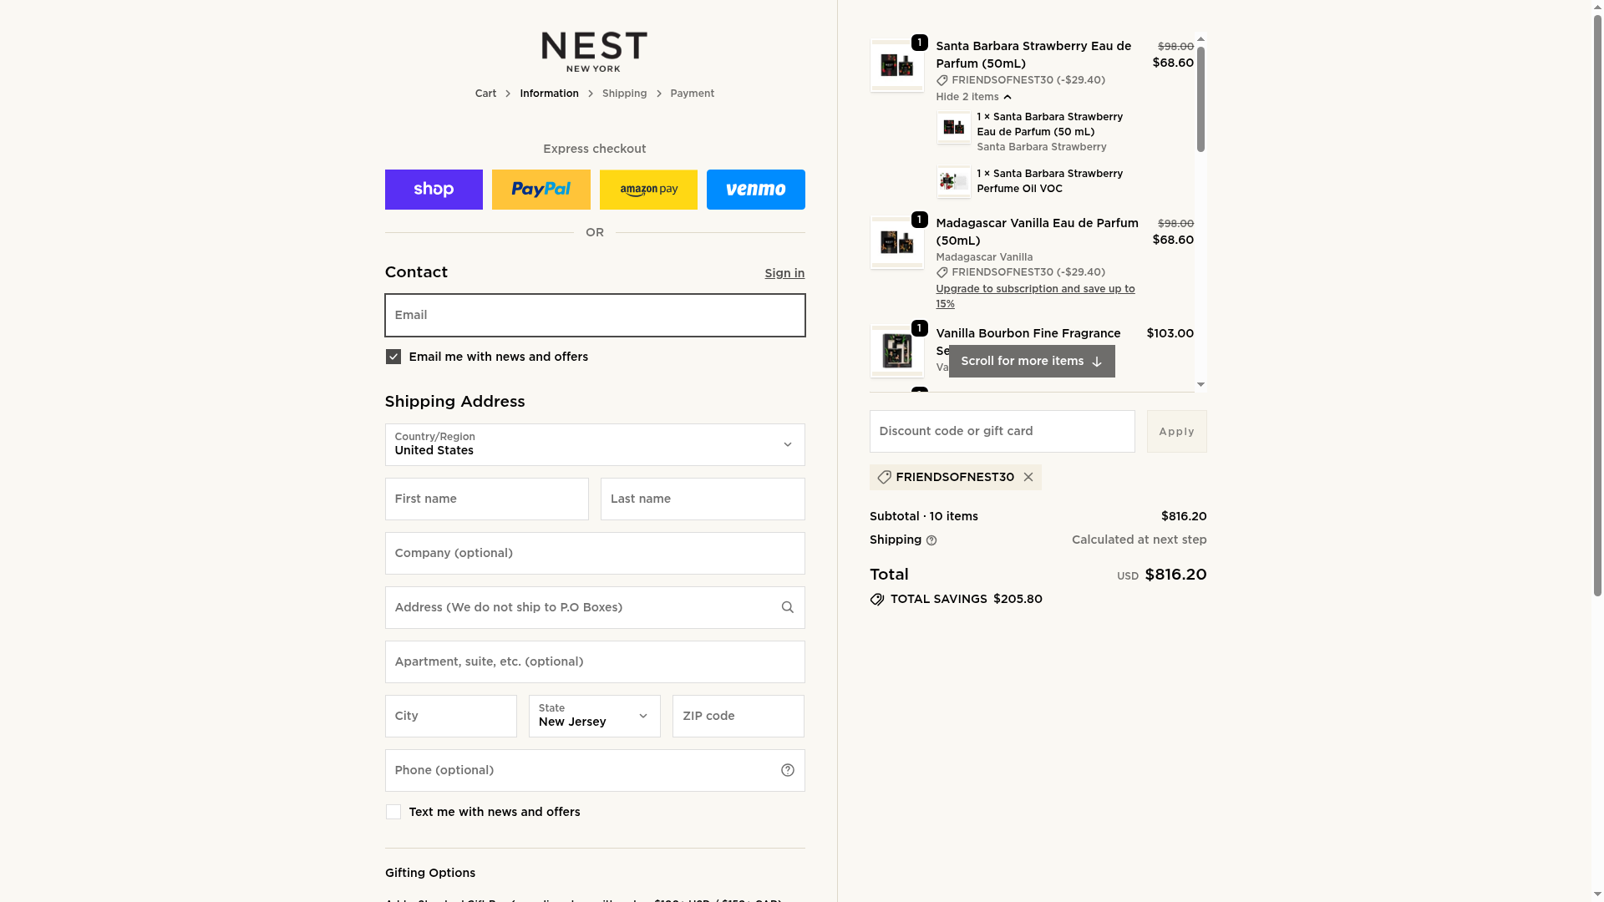Enable Text me with news and offers
The image size is (1604, 902).
[393, 812]
